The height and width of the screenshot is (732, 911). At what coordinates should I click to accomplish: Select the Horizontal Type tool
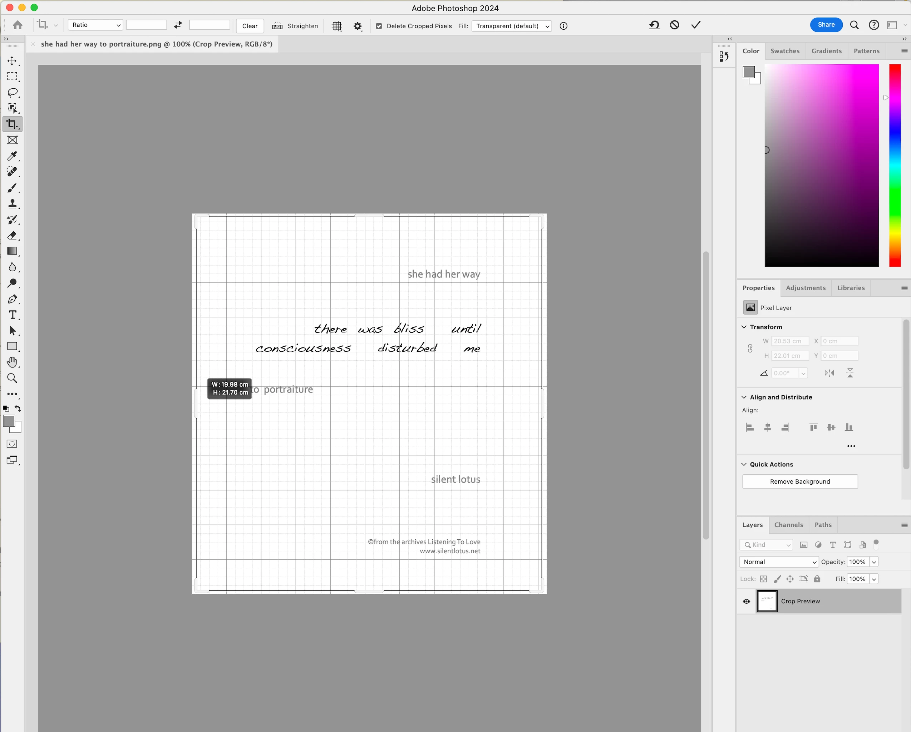click(12, 315)
